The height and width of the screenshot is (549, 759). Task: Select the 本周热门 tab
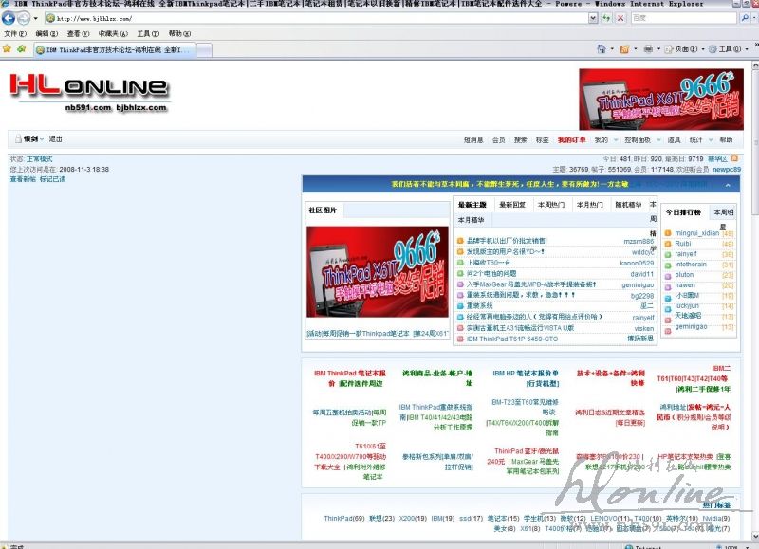550,204
